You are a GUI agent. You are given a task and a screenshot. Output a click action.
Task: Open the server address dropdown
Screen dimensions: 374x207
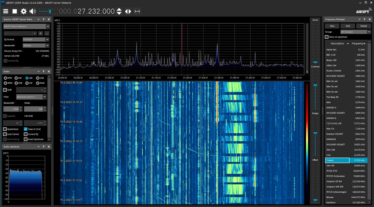(x=20, y=33)
